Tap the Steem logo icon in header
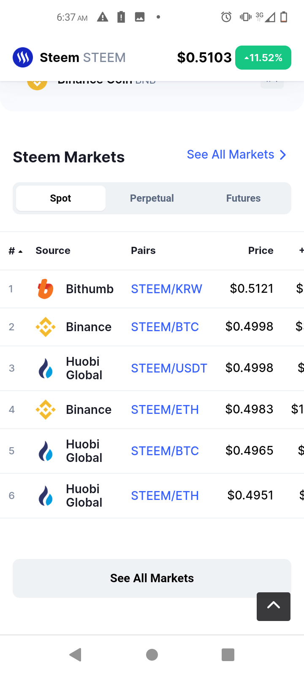Screen dimensions: 304x675 point(23,57)
